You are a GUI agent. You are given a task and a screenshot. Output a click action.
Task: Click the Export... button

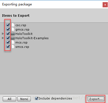(96, 99)
